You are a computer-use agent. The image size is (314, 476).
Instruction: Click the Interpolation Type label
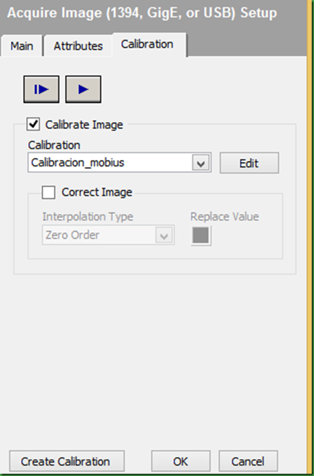pos(88,217)
